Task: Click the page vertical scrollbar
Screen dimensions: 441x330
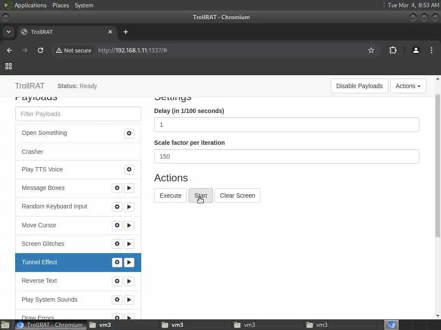Action: (x=438, y=165)
